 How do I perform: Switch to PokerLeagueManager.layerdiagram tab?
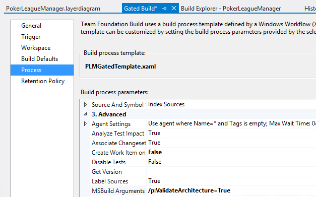tap(53, 9)
